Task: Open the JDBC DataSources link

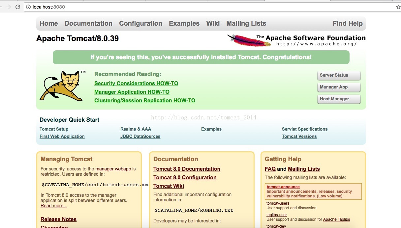Action: point(140,137)
